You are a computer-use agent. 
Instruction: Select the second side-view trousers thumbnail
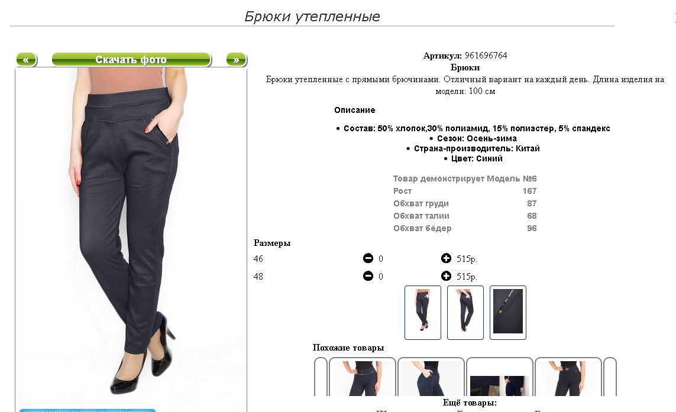click(465, 313)
